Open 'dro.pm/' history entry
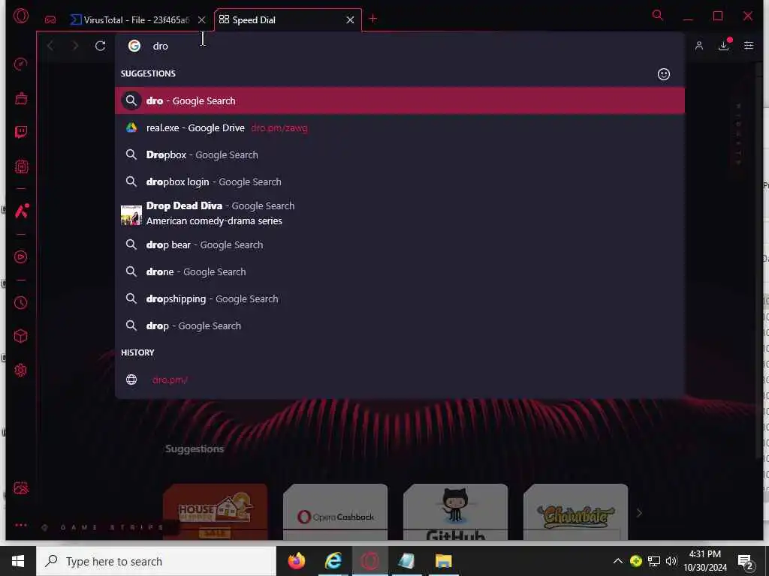Image resolution: width=769 pixels, height=576 pixels. tap(400, 379)
